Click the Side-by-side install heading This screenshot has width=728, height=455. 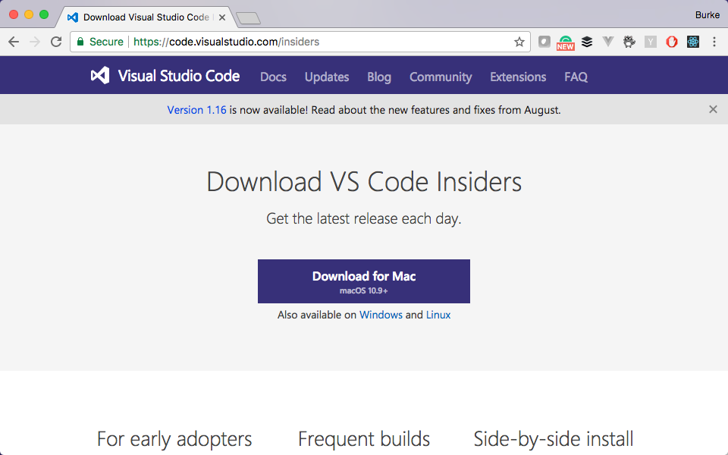click(x=554, y=439)
